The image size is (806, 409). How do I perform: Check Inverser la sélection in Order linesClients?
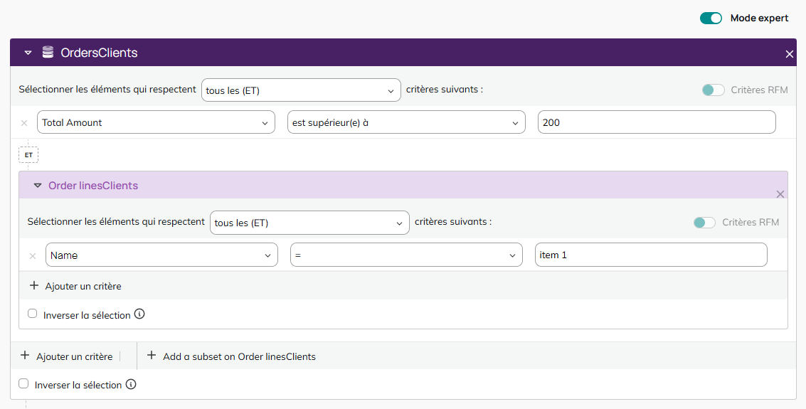[33, 314]
